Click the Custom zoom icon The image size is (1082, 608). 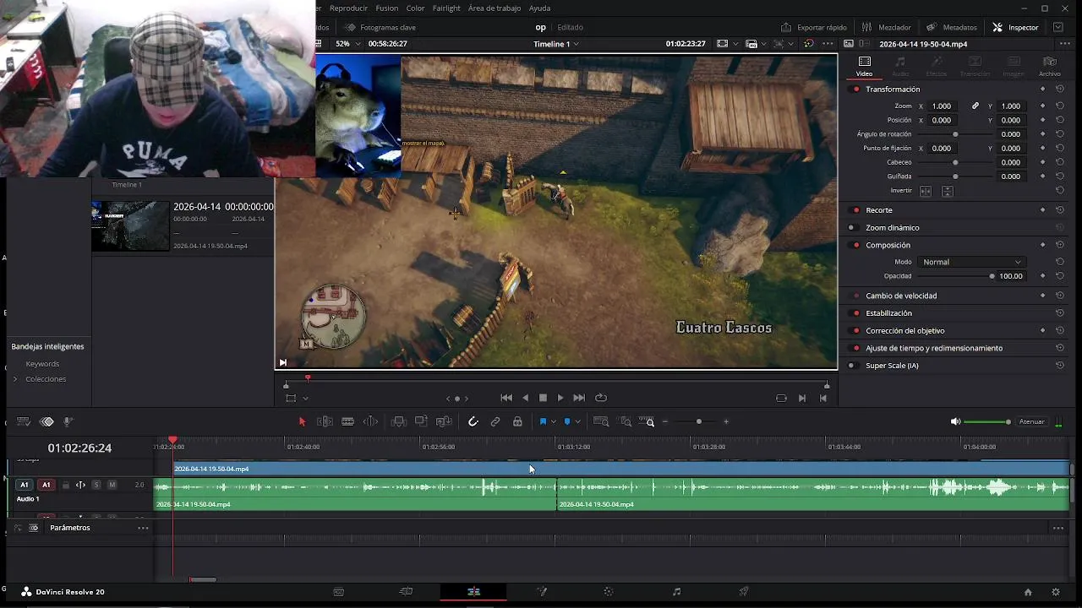coord(647,421)
